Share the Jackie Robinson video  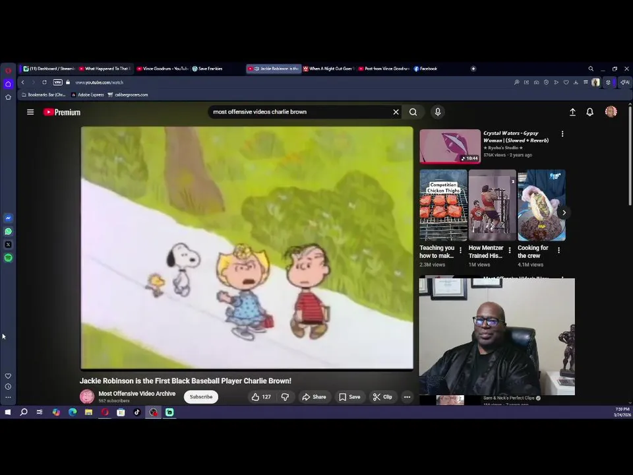tap(314, 397)
